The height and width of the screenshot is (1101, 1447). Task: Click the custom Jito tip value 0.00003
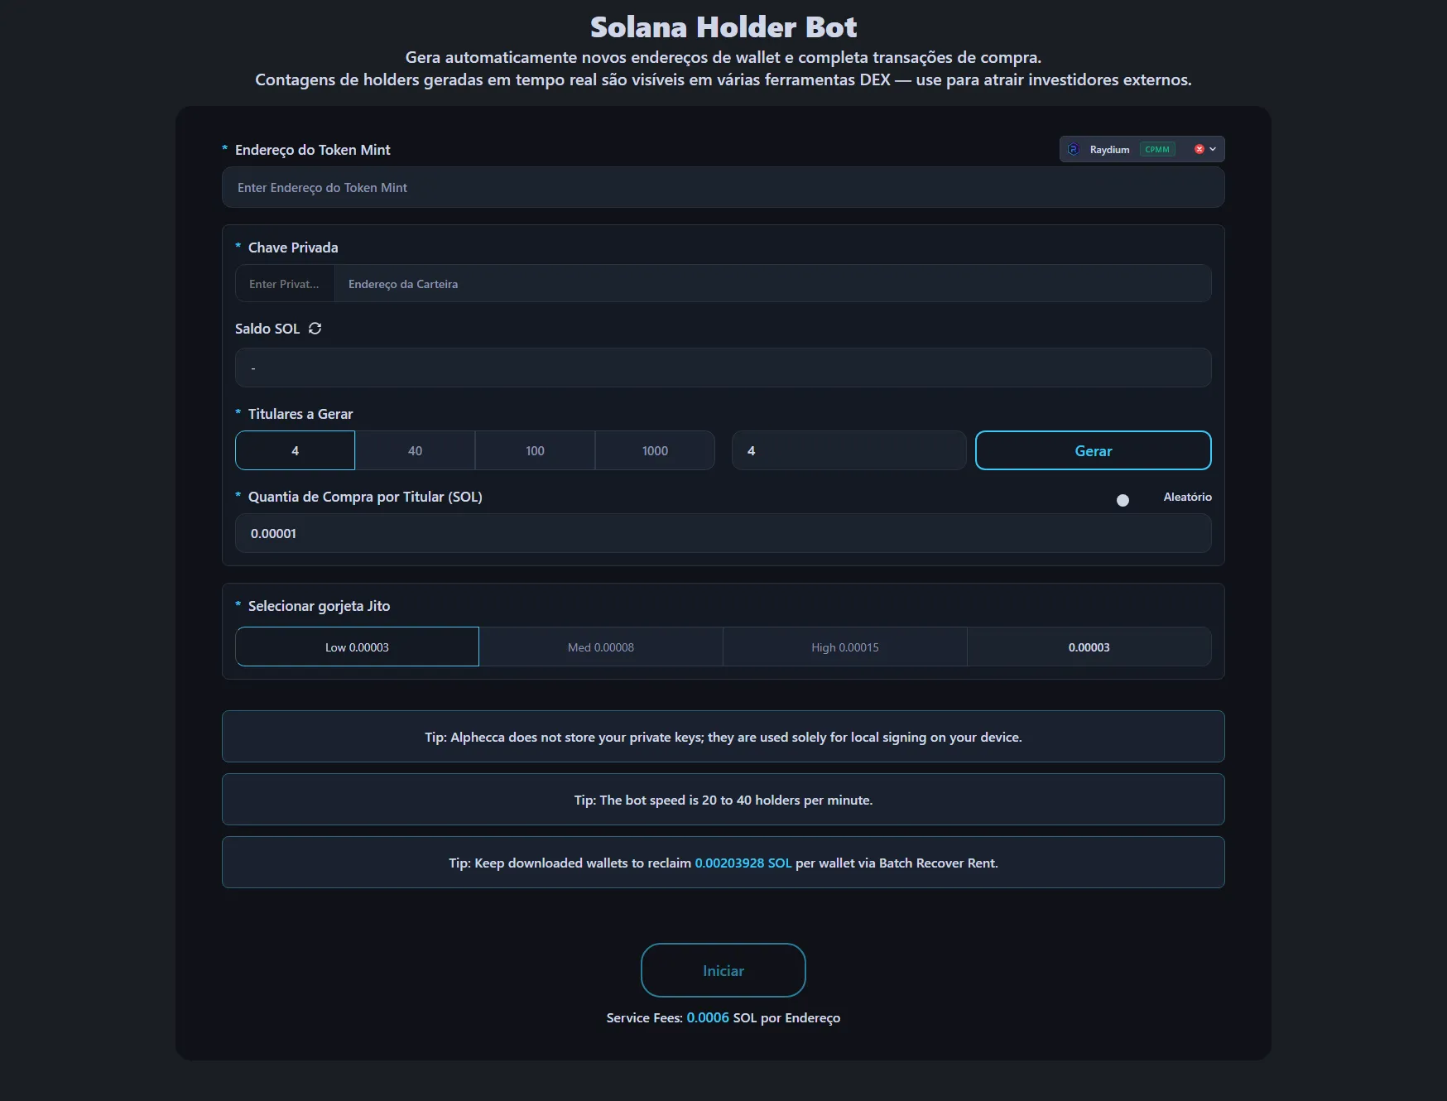tap(1089, 647)
